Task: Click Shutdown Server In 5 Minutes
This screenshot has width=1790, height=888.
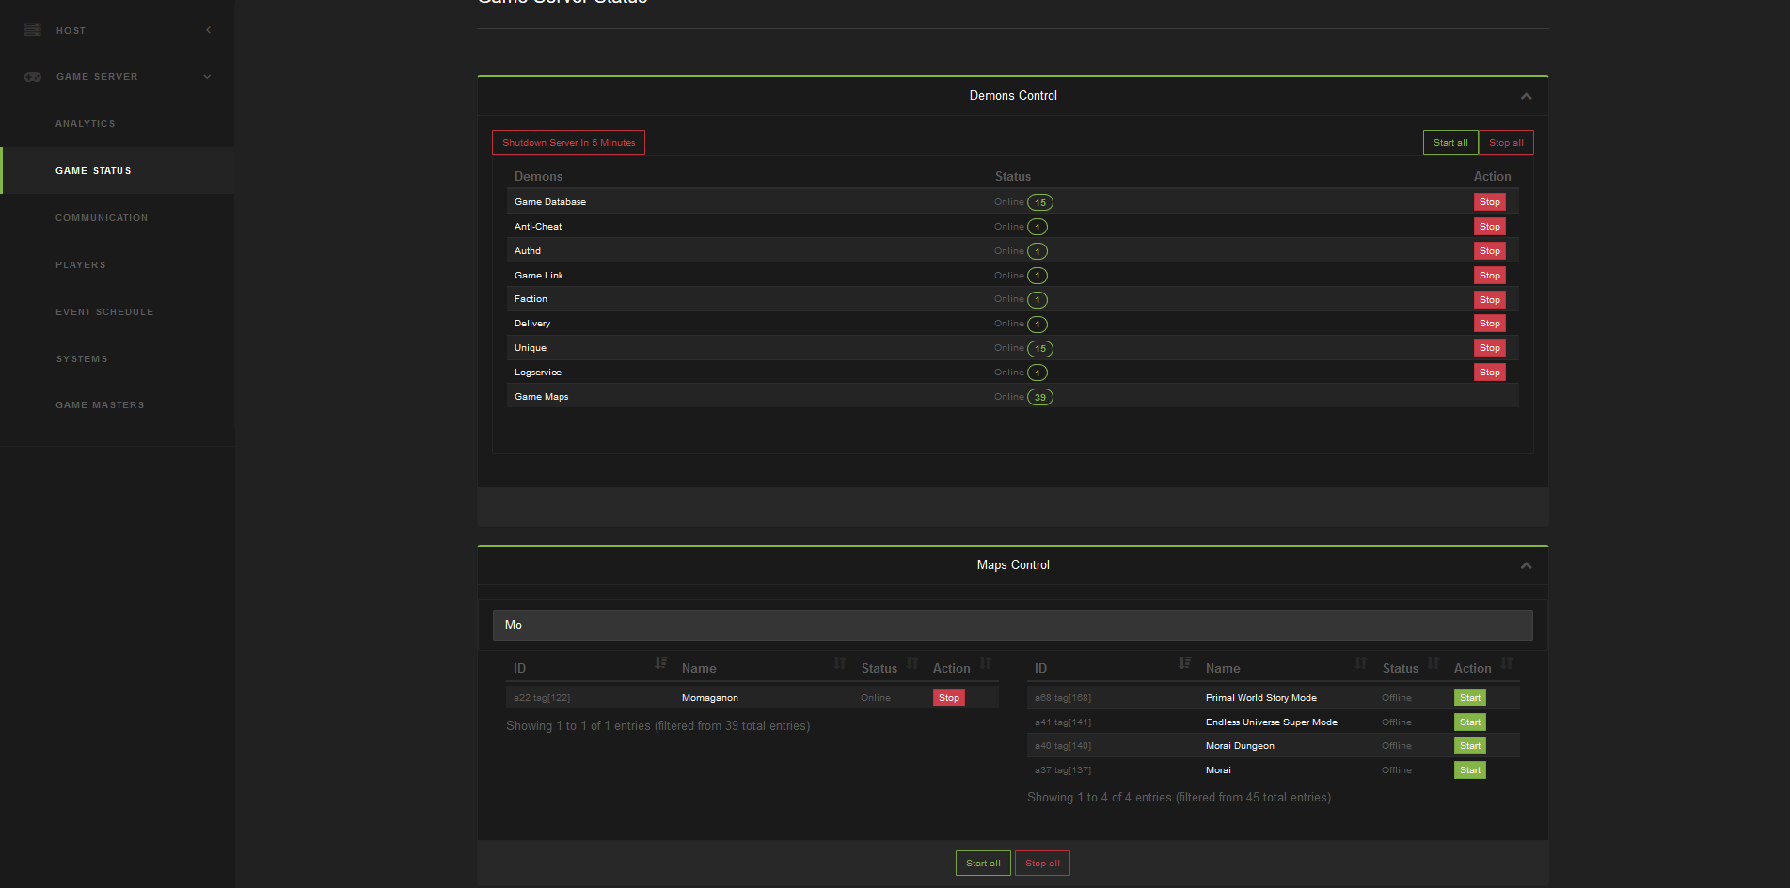Action: [568, 143]
